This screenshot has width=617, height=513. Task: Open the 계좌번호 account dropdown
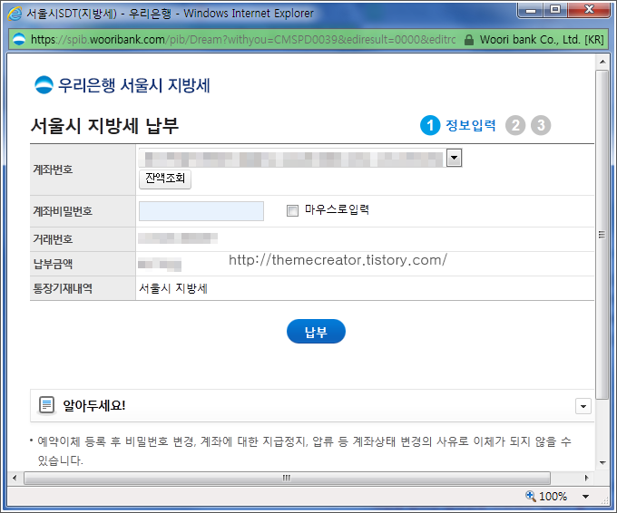[x=454, y=158]
